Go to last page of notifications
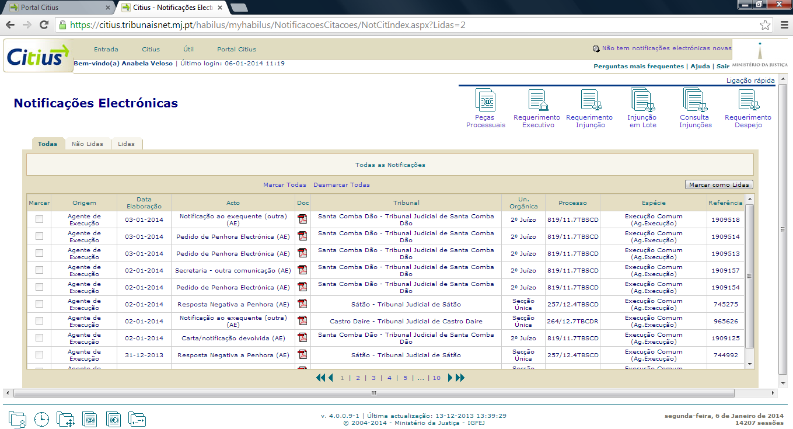The width and height of the screenshot is (793, 429). (x=460, y=378)
